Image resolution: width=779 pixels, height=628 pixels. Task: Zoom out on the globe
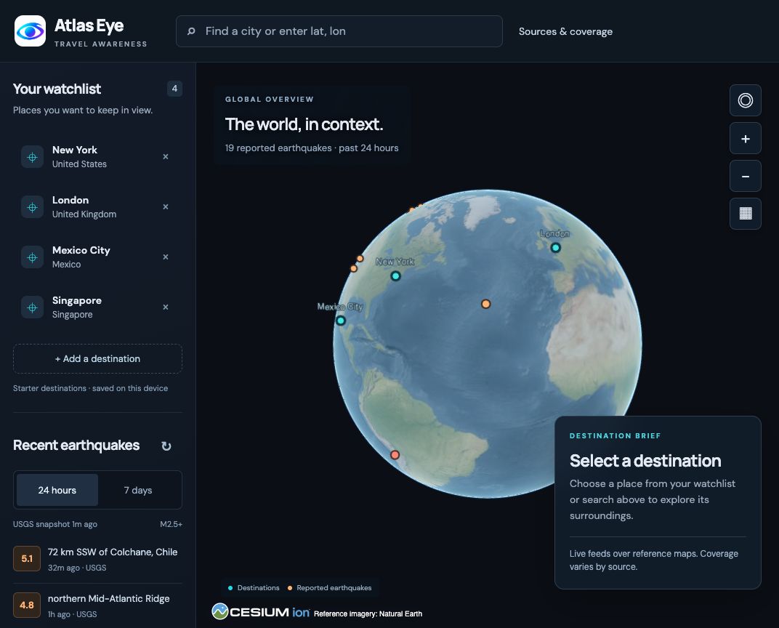tap(746, 177)
